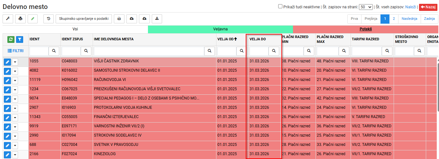This screenshot has width=439, height=159.
Task: Click cell text 'V. TARIFNI RAZRED'
Action: 368,117
